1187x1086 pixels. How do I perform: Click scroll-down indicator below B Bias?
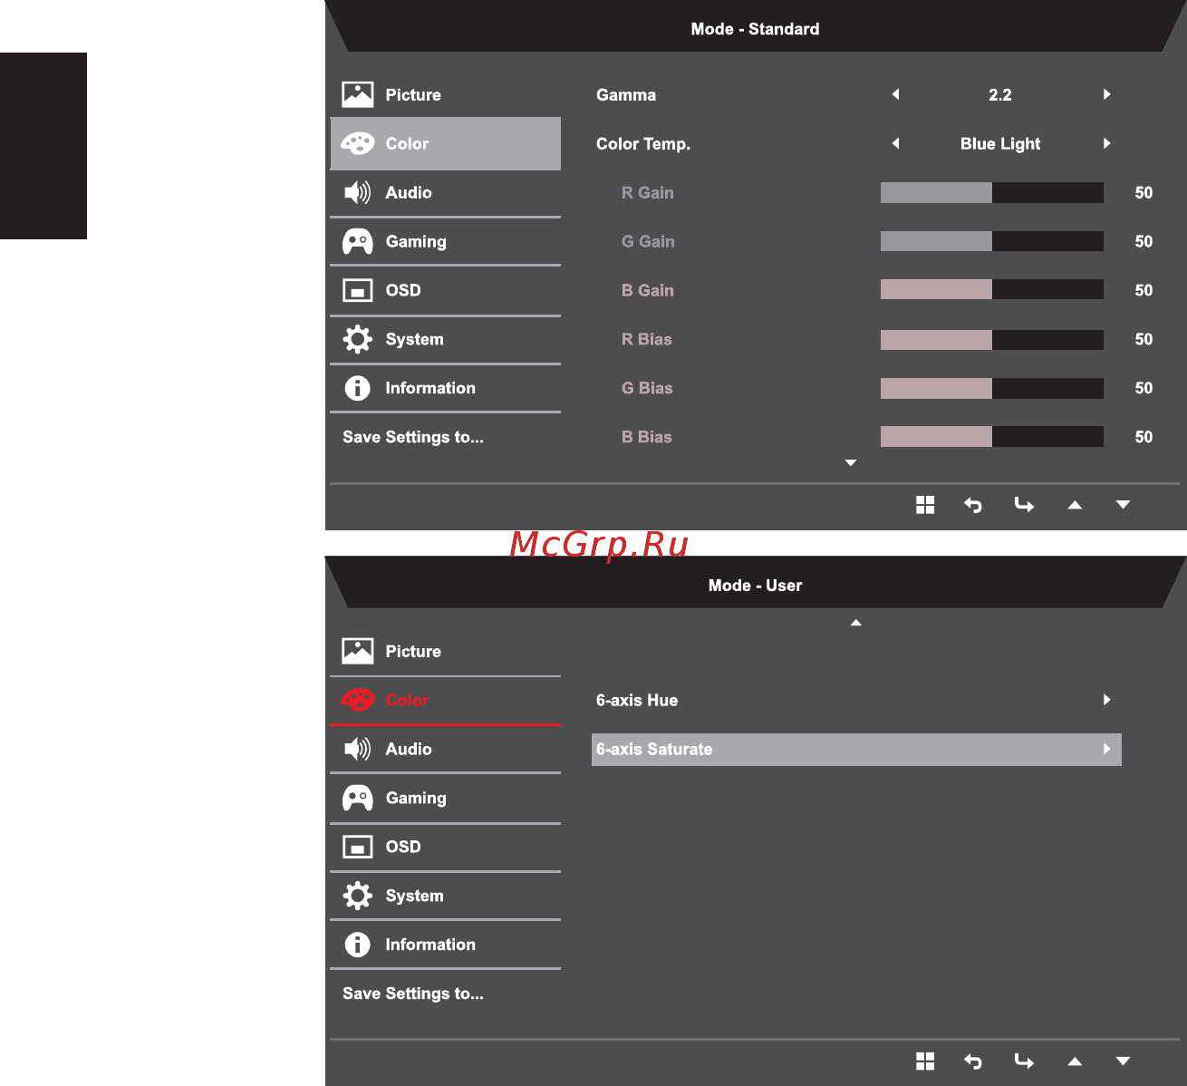[x=851, y=463]
